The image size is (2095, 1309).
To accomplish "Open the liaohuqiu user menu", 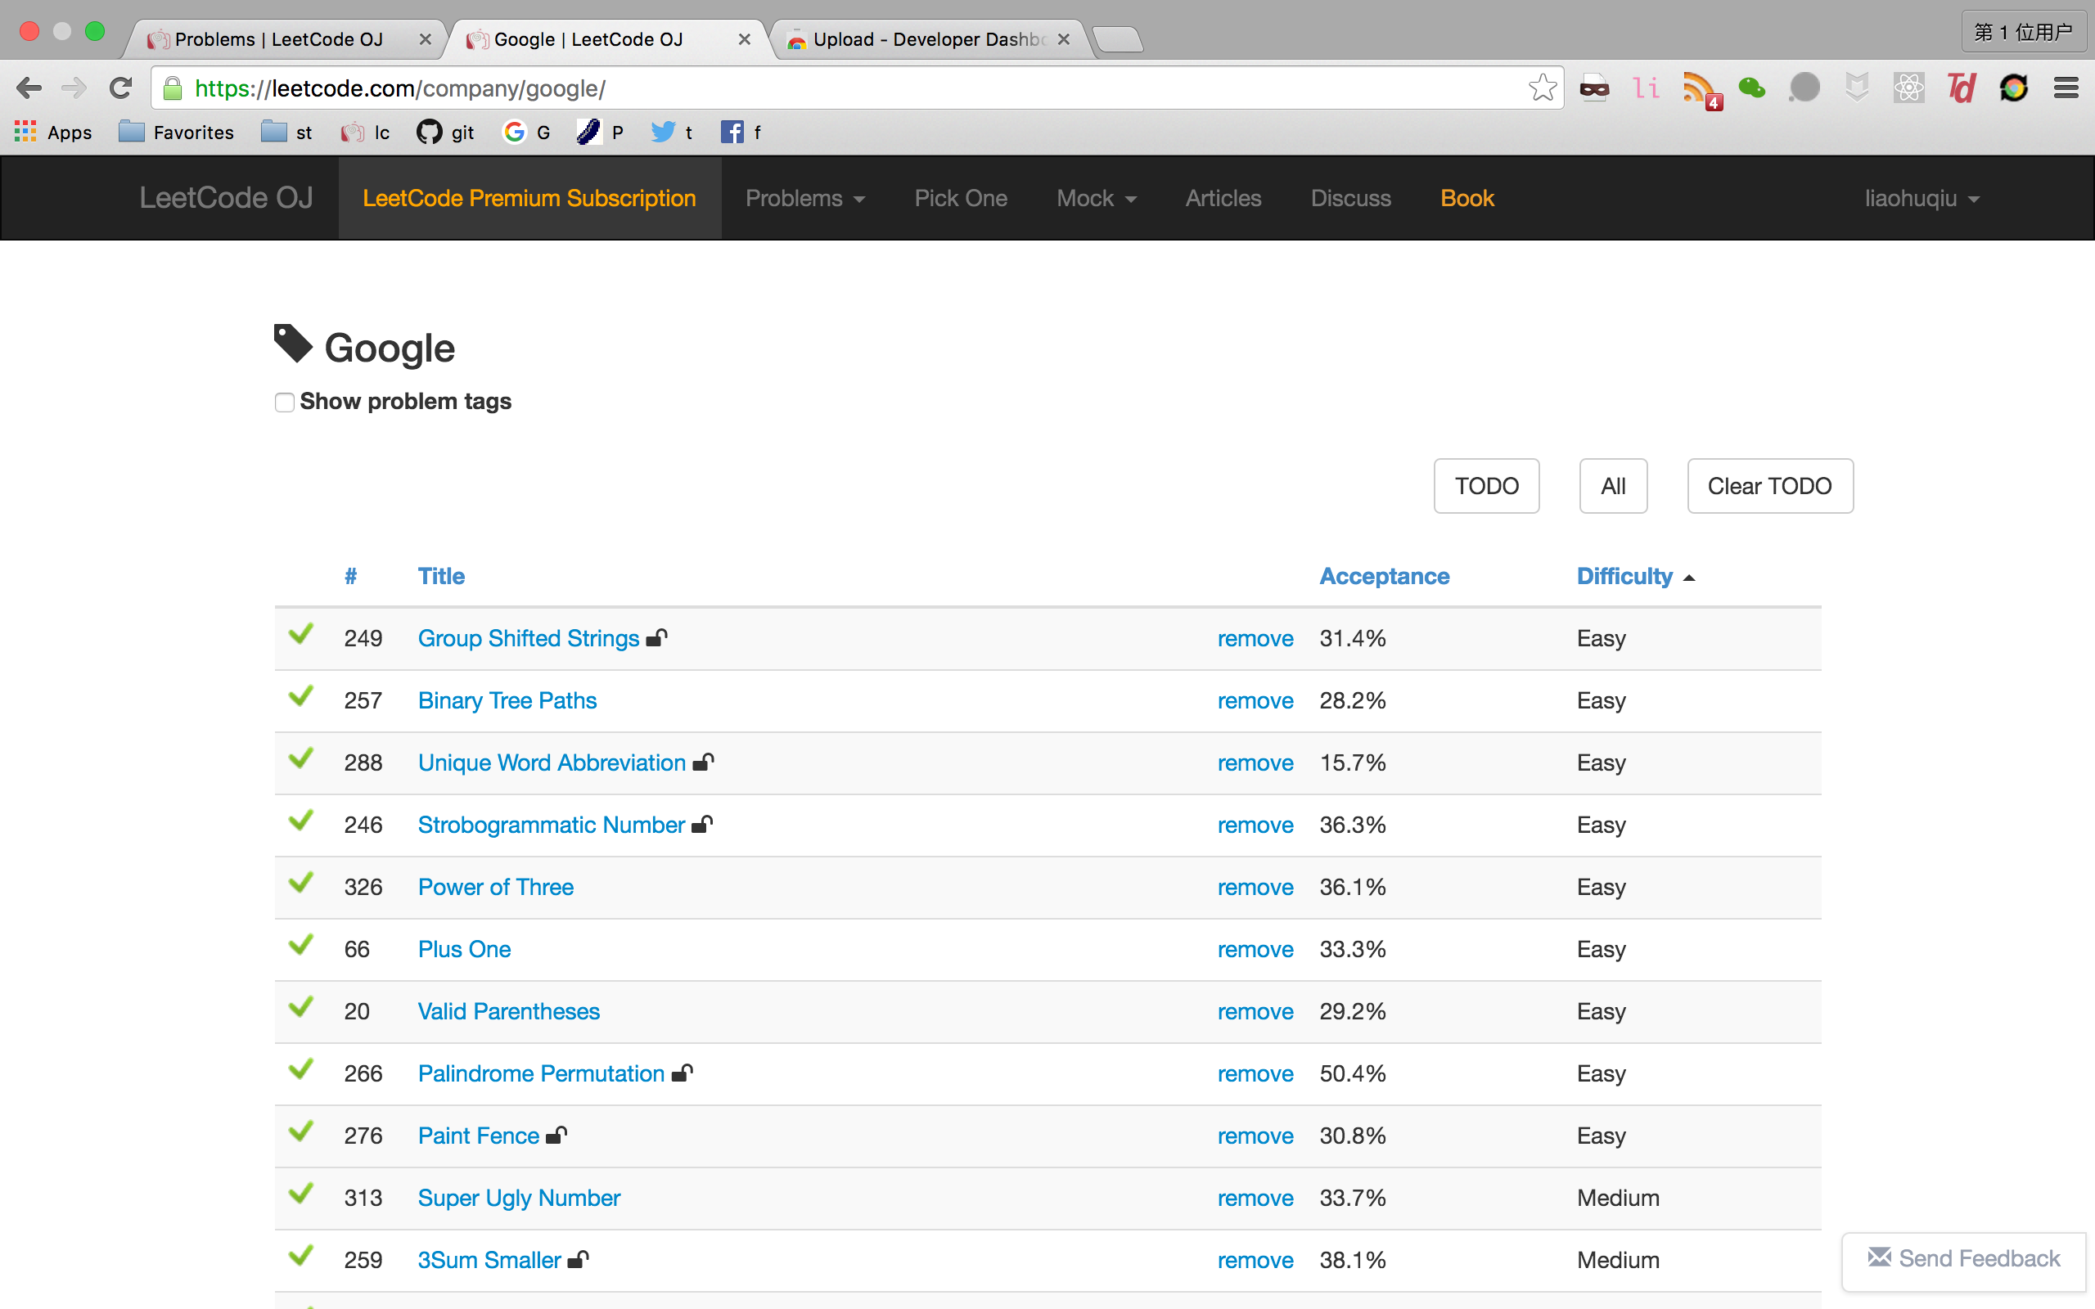I will tap(1921, 198).
